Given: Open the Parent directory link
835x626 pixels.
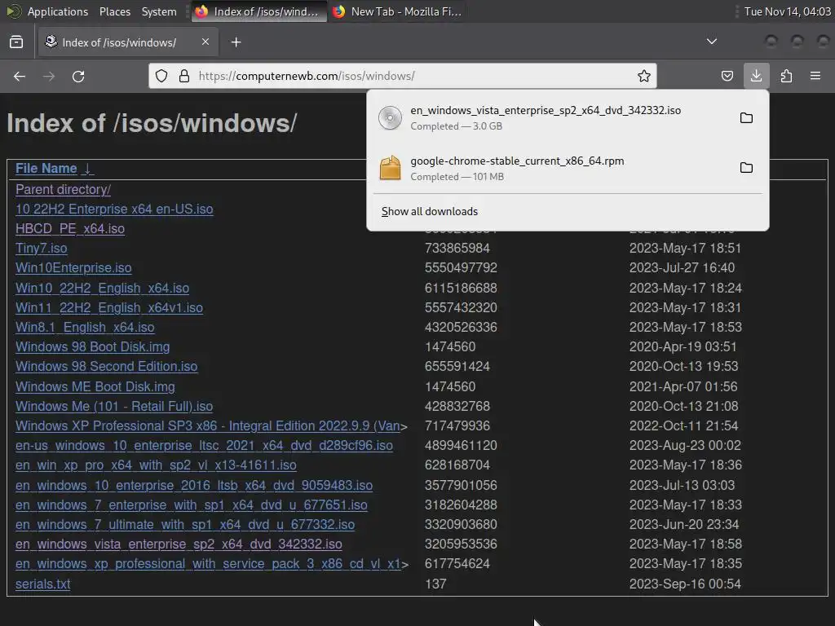Looking at the screenshot, I should (63, 189).
